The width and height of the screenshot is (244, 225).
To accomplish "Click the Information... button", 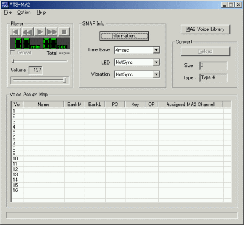I will pos(124,36).
